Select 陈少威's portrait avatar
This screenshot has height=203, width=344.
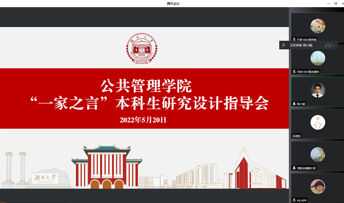pyautogui.click(x=318, y=90)
